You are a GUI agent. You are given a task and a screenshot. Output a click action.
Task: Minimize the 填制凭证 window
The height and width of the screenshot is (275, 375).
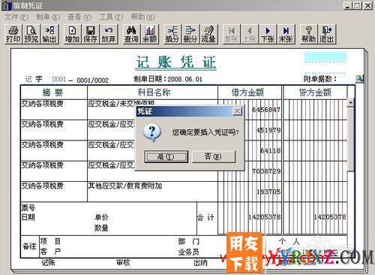coord(347,5)
